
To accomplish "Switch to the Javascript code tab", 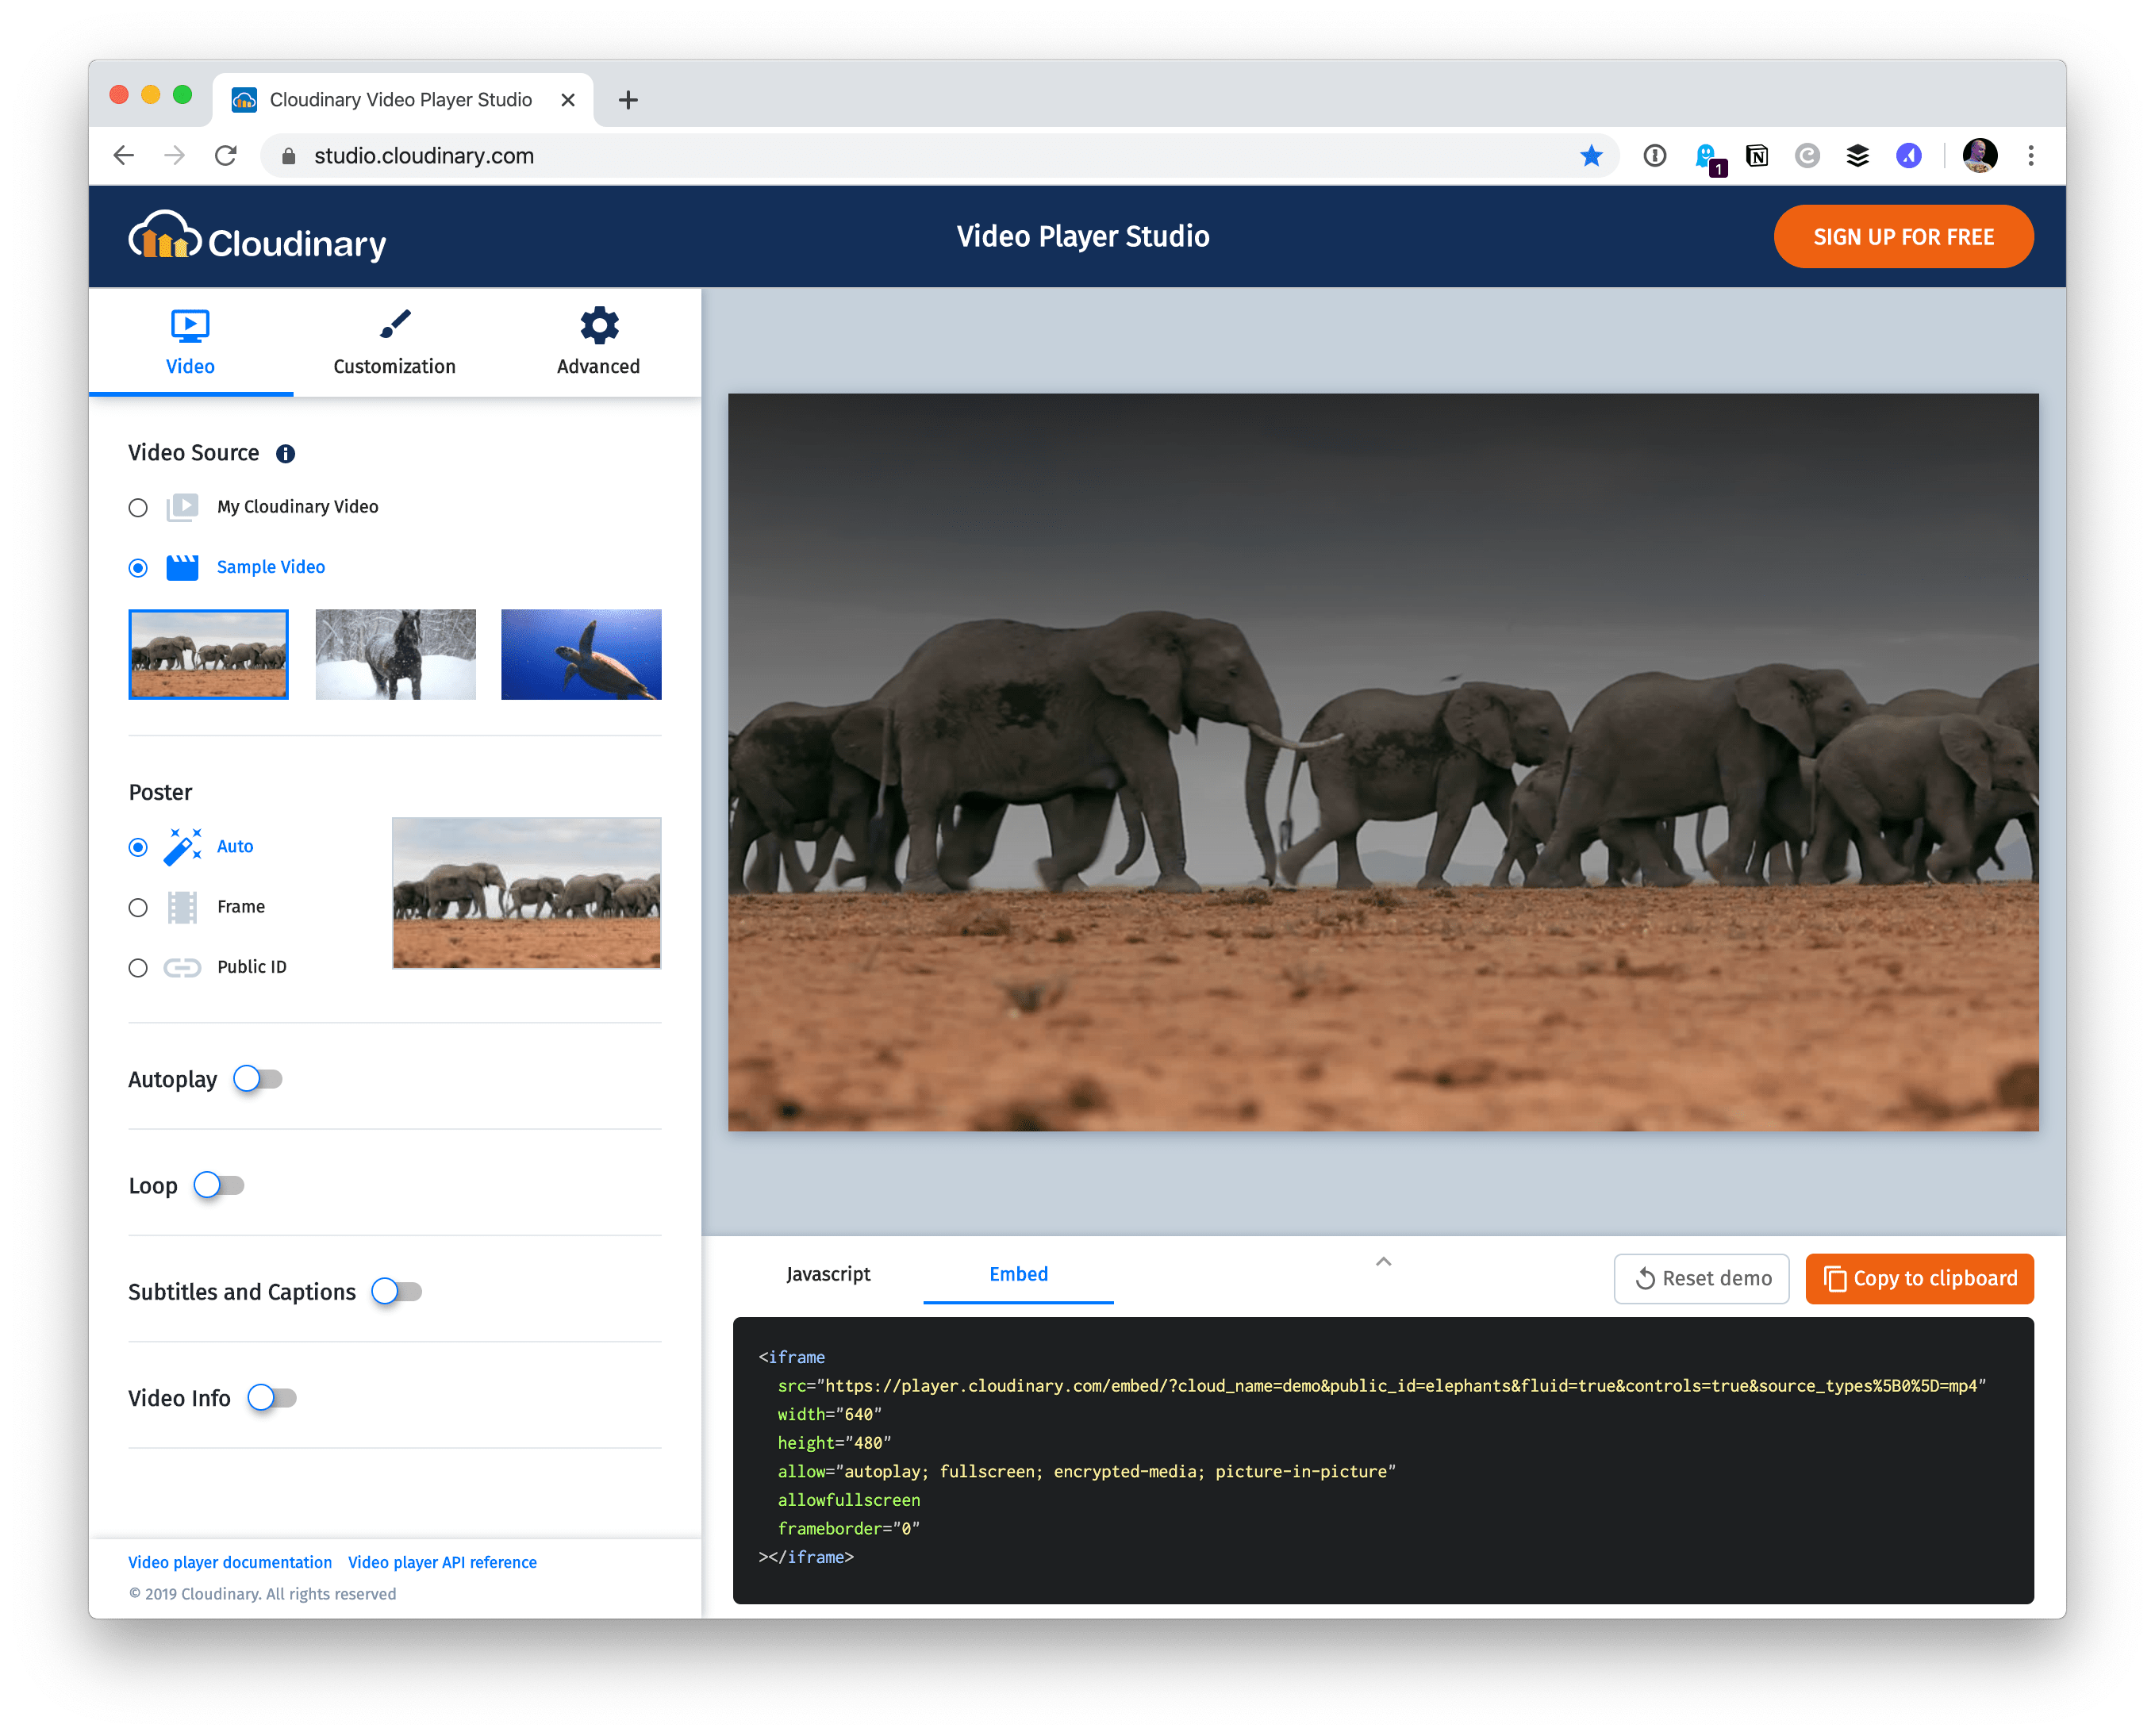I will (x=827, y=1274).
